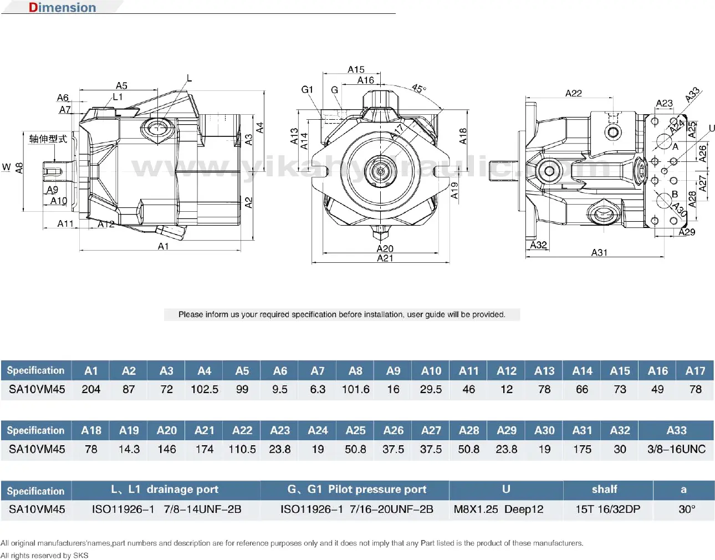This screenshot has width=715, height=560.
Task: Click the U column header in third table
Action: pos(506,490)
